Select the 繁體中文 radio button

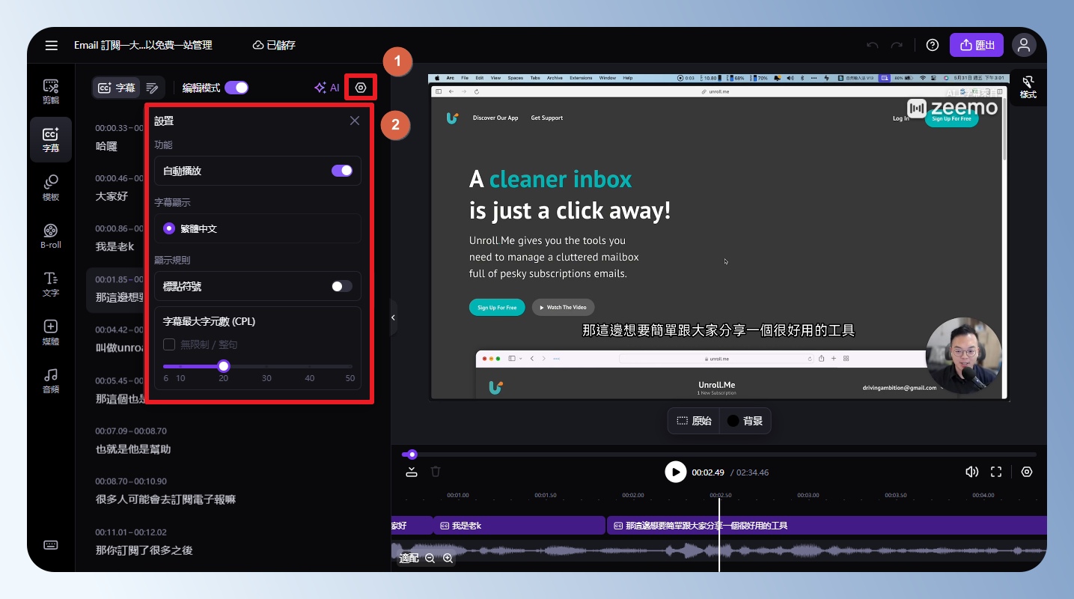[x=169, y=228]
